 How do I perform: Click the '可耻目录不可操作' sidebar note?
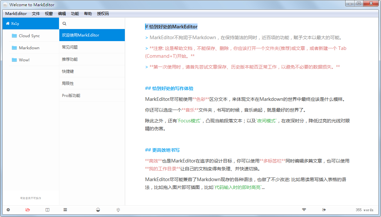(x=31, y=198)
